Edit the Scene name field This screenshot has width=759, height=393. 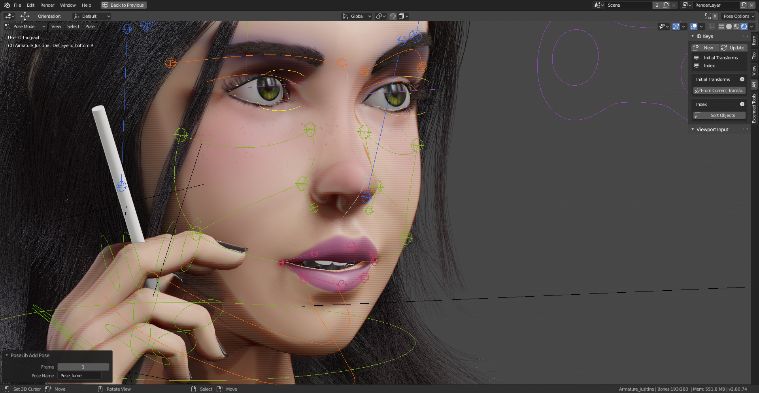[629, 5]
